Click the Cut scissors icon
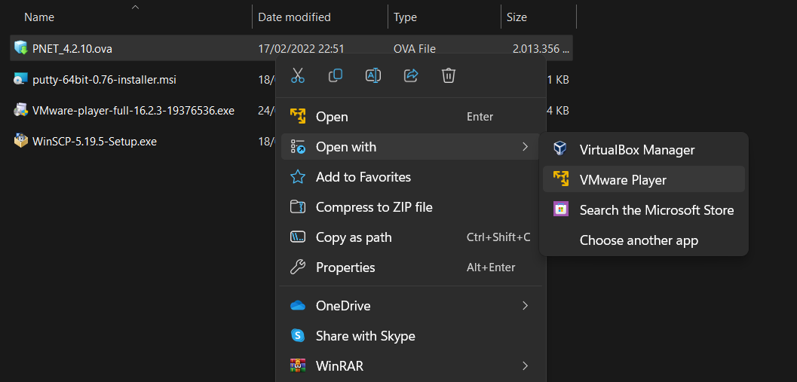This screenshot has height=382, width=797. [298, 75]
